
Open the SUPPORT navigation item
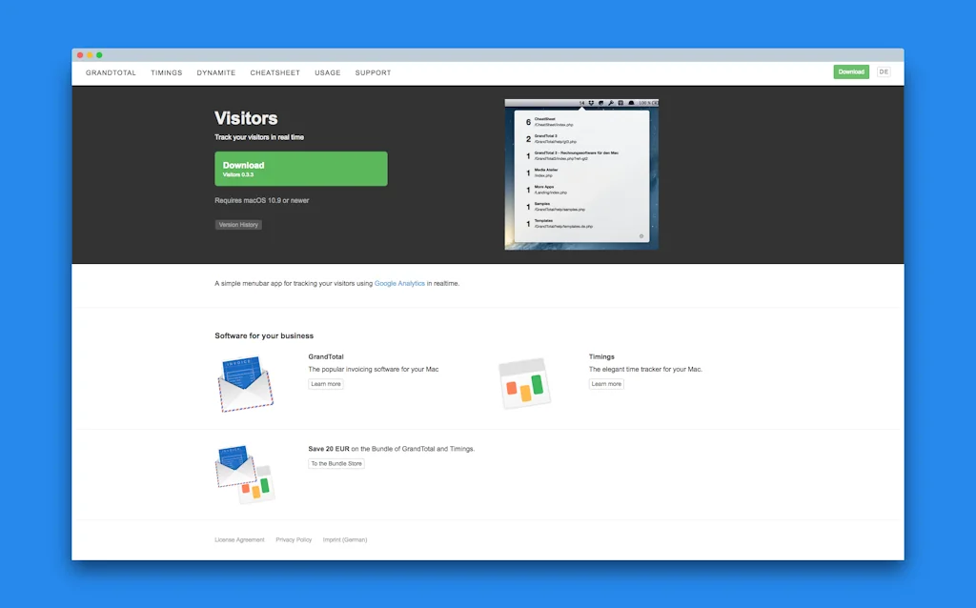click(373, 72)
